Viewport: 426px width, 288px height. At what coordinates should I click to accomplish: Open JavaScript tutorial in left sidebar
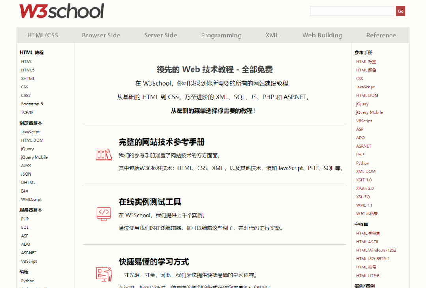pyautogui.click(x=30, y=132)
